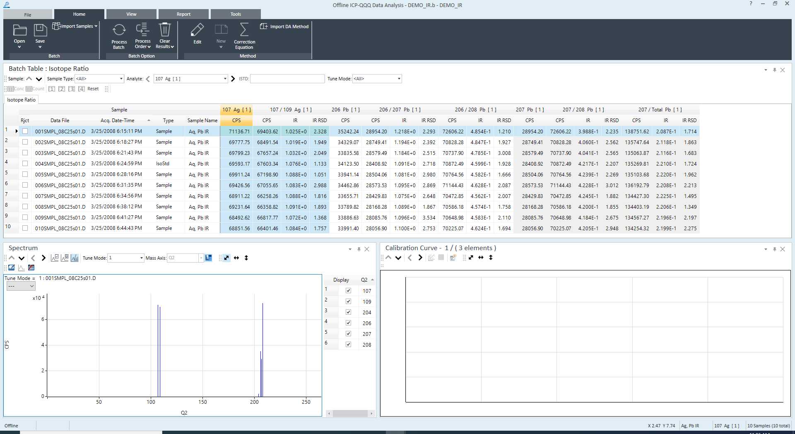Viewport: 795px width, 434px height.
Task: Open the New method dropdown
Action: [x=221, y=47]
